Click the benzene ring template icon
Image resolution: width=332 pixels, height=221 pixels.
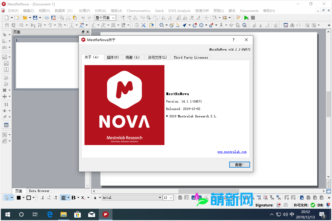201,25
